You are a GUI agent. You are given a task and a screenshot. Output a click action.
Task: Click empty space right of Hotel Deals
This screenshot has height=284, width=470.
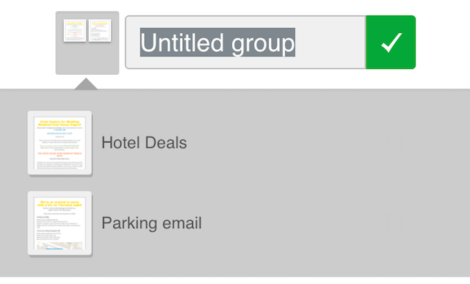click(x=285, y=142)
